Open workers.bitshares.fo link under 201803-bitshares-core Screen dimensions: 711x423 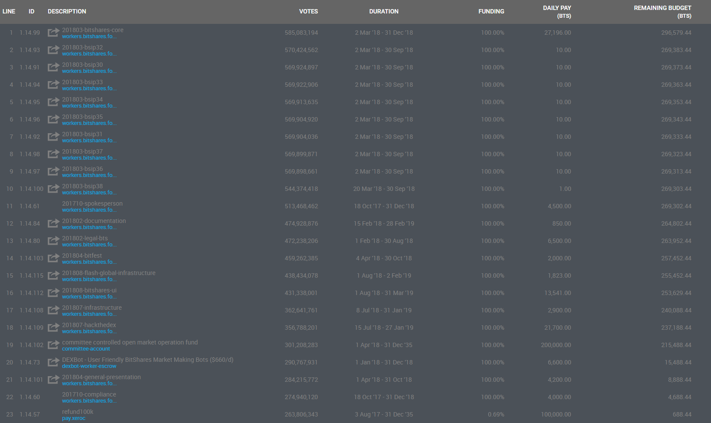[89, 36]
